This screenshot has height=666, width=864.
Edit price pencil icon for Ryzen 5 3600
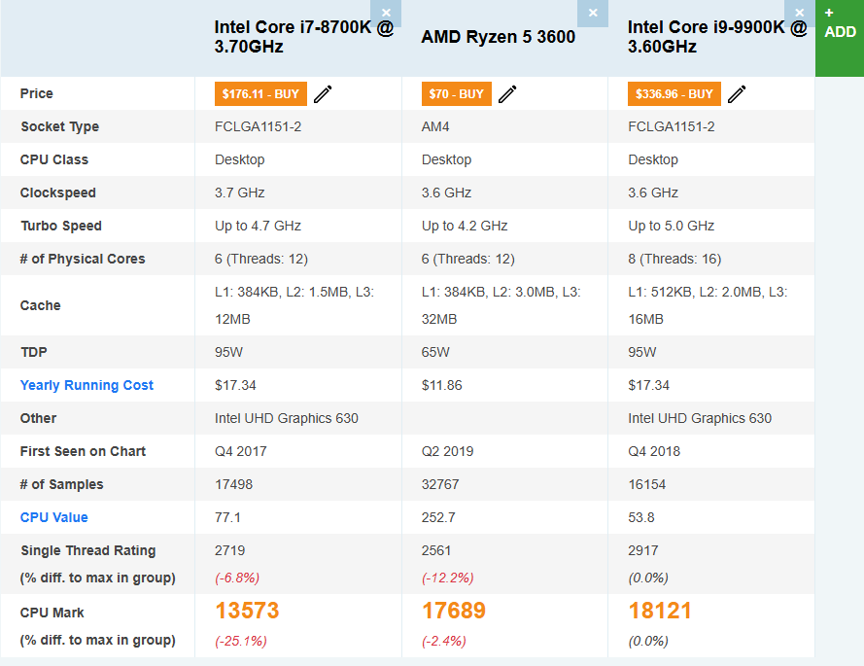point(507,93)
